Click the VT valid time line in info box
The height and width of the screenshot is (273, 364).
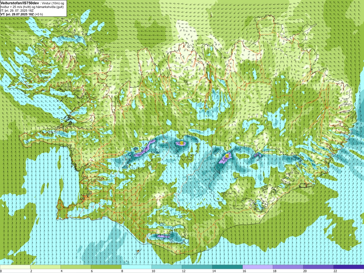pyautogui.click(x=22, y=14)
